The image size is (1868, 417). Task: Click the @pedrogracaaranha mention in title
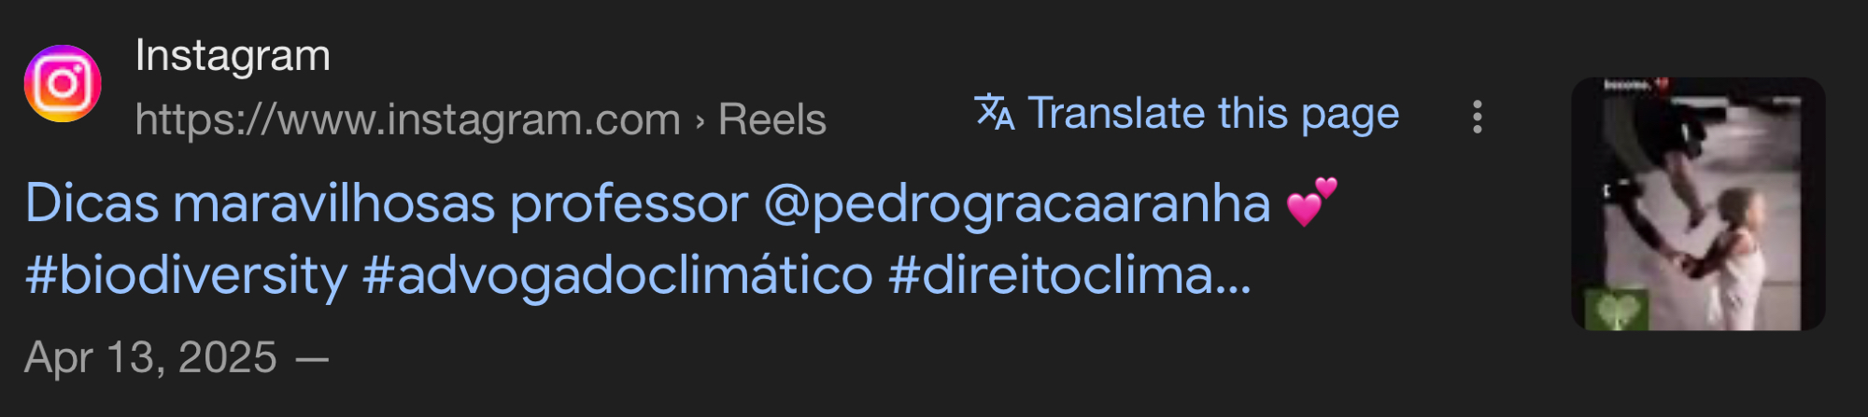pyautogui.click(x=1017, y=203)
